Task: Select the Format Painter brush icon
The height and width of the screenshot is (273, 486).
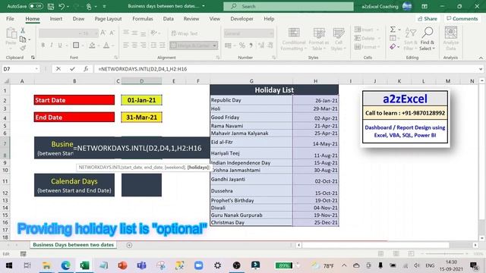Action: click(x=23, y=48)
